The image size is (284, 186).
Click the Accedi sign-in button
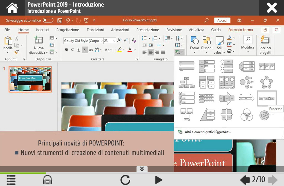click(222, 20)
